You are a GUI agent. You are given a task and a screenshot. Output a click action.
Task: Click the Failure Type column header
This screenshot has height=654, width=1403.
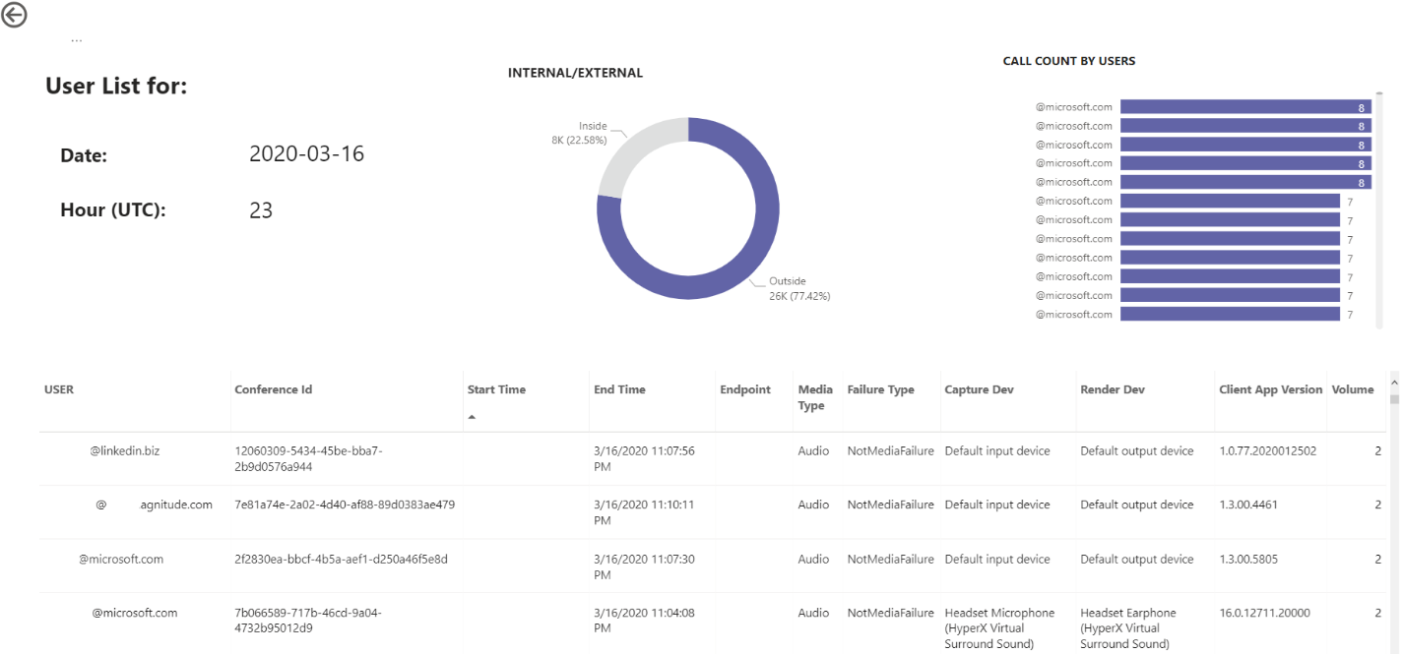[x=880, y=389]
